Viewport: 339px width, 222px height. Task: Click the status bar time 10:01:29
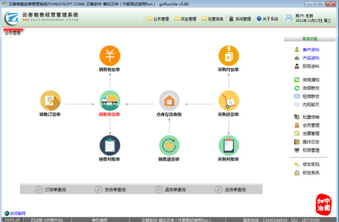tap(12, 220)
